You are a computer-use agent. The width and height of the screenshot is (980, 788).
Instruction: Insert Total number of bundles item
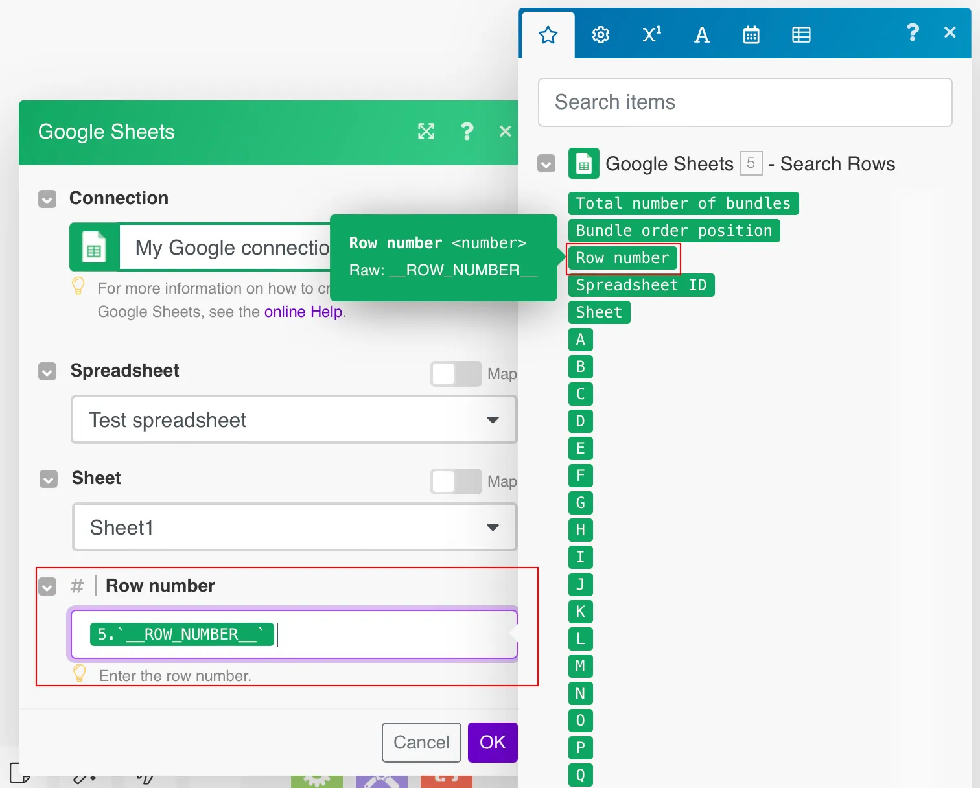[x=683, y=203]
